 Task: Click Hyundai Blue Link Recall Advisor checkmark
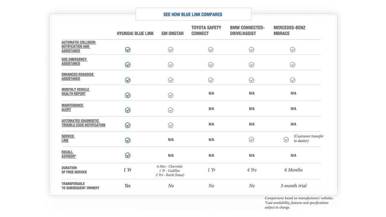point(128,155)
